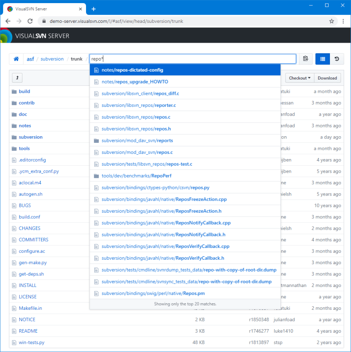Open repository revision history icon
Viewport: 351px width, 352px height.
pyautogui.click(x=338, y=58)
